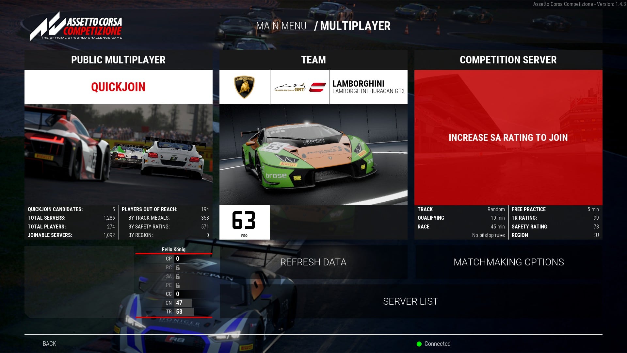Image resolution: width=627 pixels, height=353 pixels.
Task: Click MATCHMAKING OPTIONS link
Action: point(508,262)
